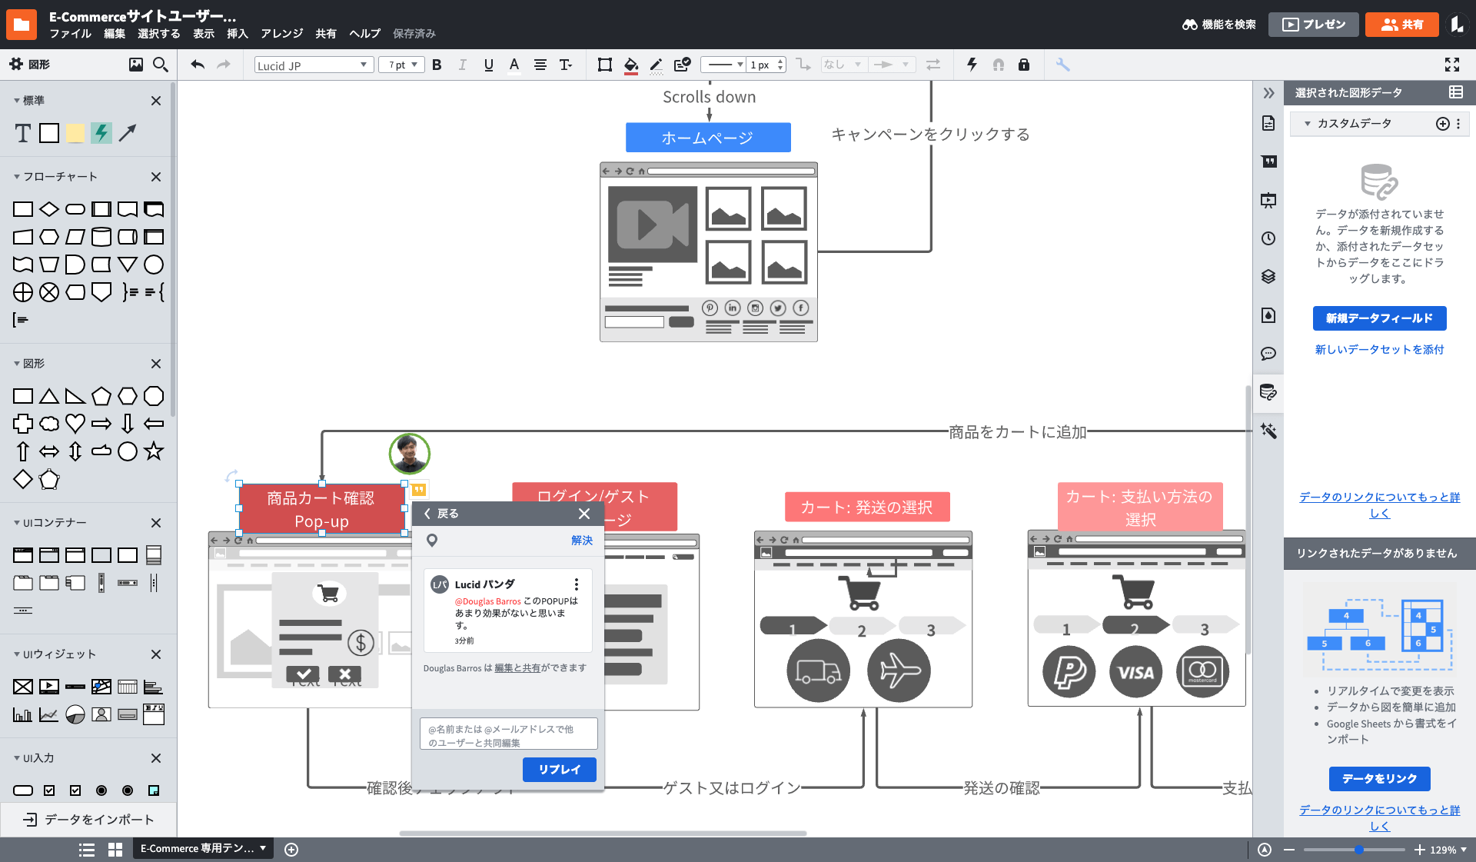
Task: Click the リプレイ reply button
Action: (559, 769)
